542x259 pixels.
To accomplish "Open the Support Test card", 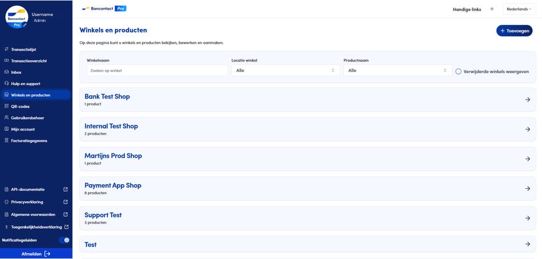I will click(308, 218).
